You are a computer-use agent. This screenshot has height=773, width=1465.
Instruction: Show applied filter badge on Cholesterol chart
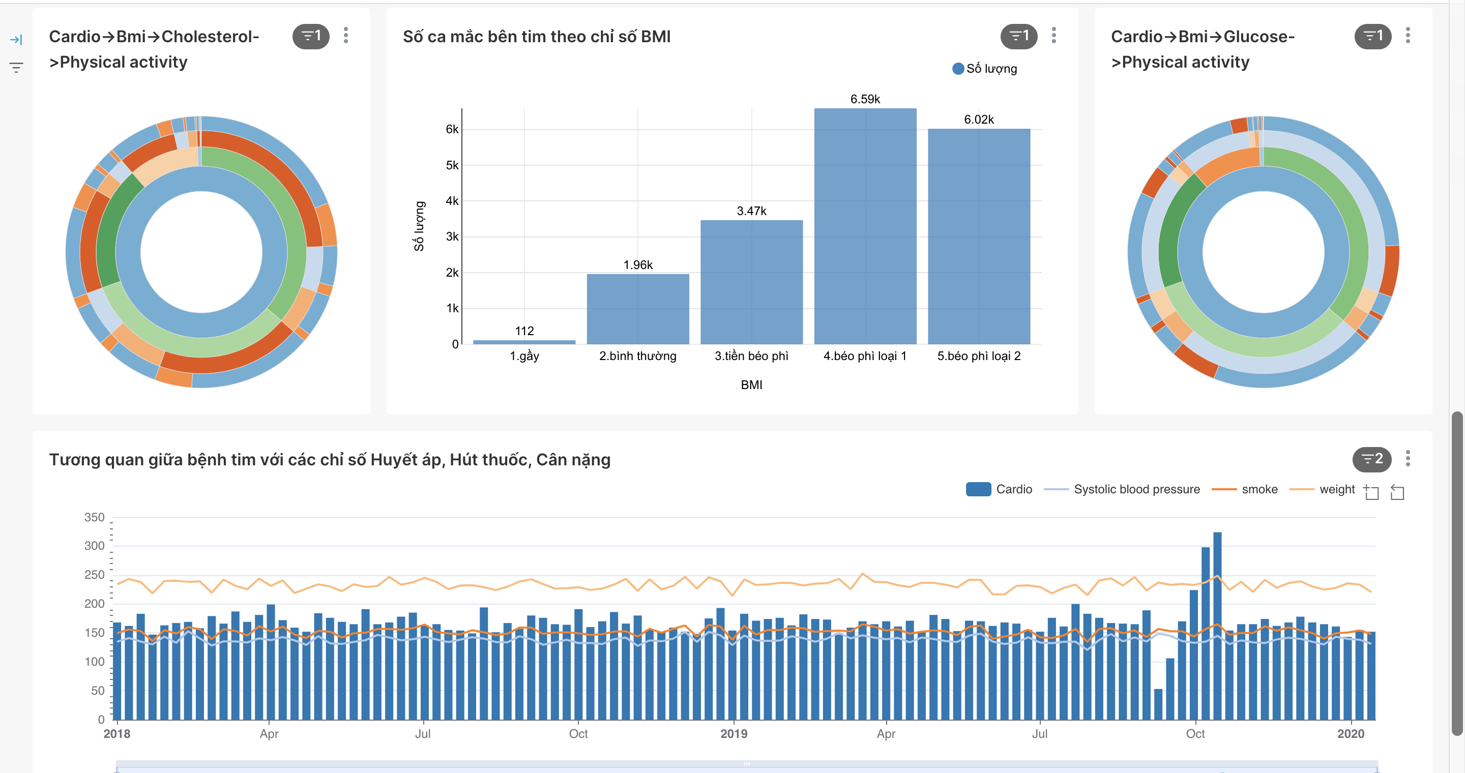(x=310, y=37)
